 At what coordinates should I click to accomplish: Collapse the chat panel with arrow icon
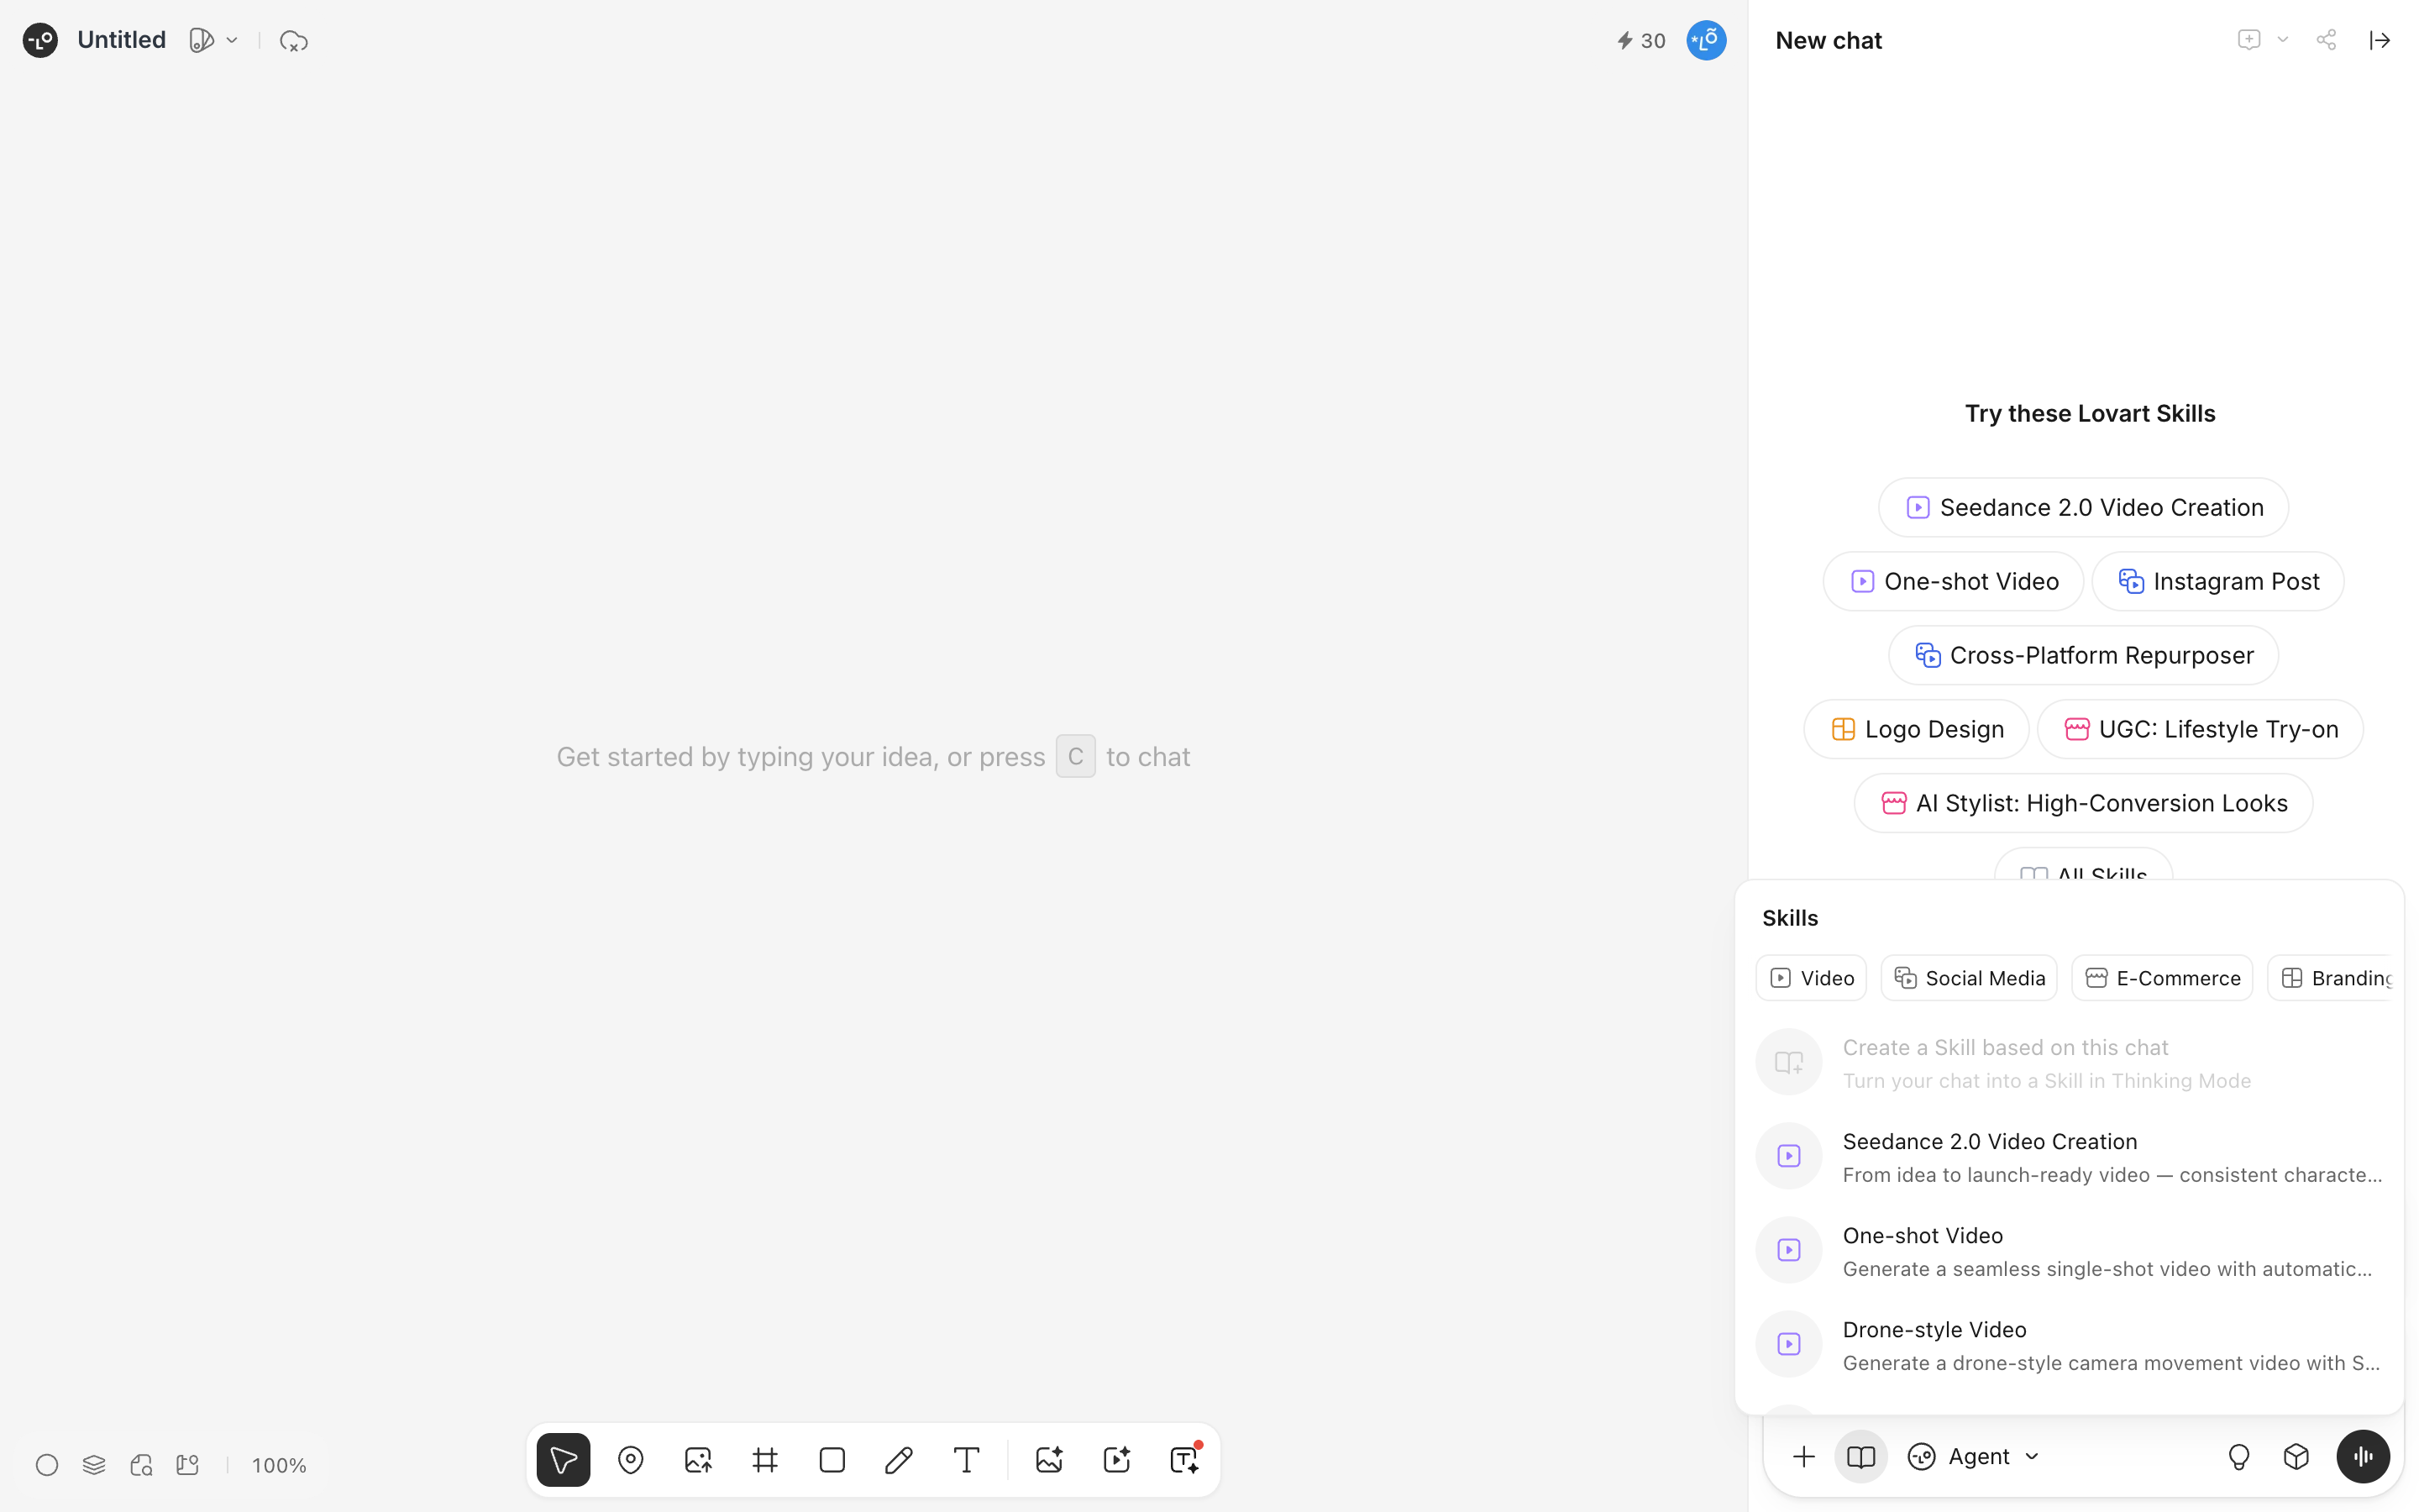click(2379, 40)
